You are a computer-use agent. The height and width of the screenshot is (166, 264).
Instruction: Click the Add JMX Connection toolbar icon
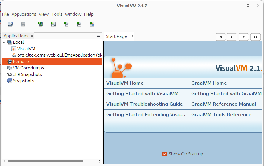click(53, 24)
